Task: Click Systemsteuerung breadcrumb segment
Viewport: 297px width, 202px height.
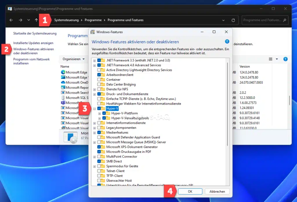Action: pyautogui.click(x=66, y=20)
